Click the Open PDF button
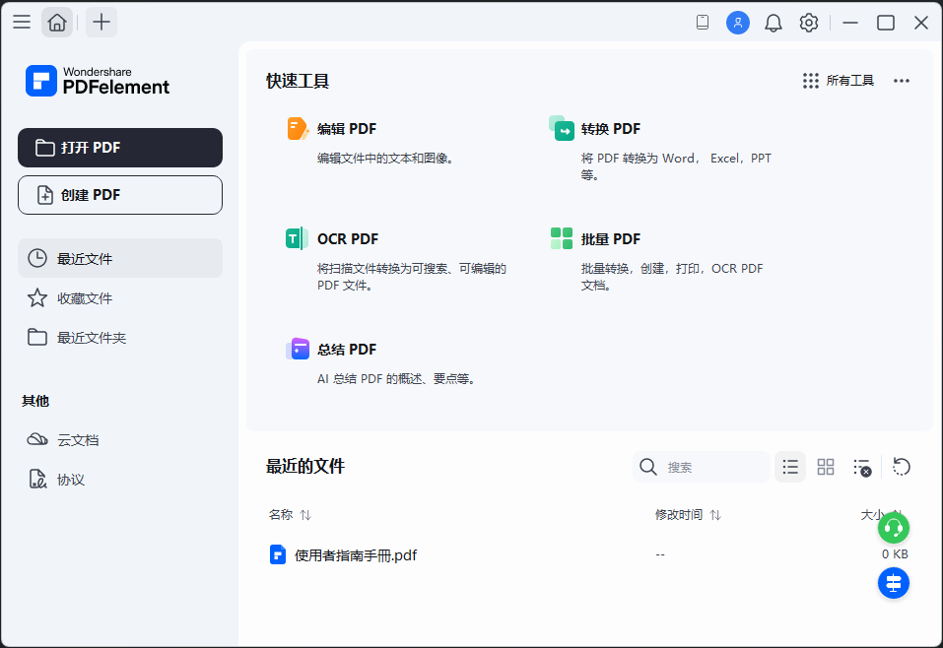943x648 pixels. pos(120,148)
